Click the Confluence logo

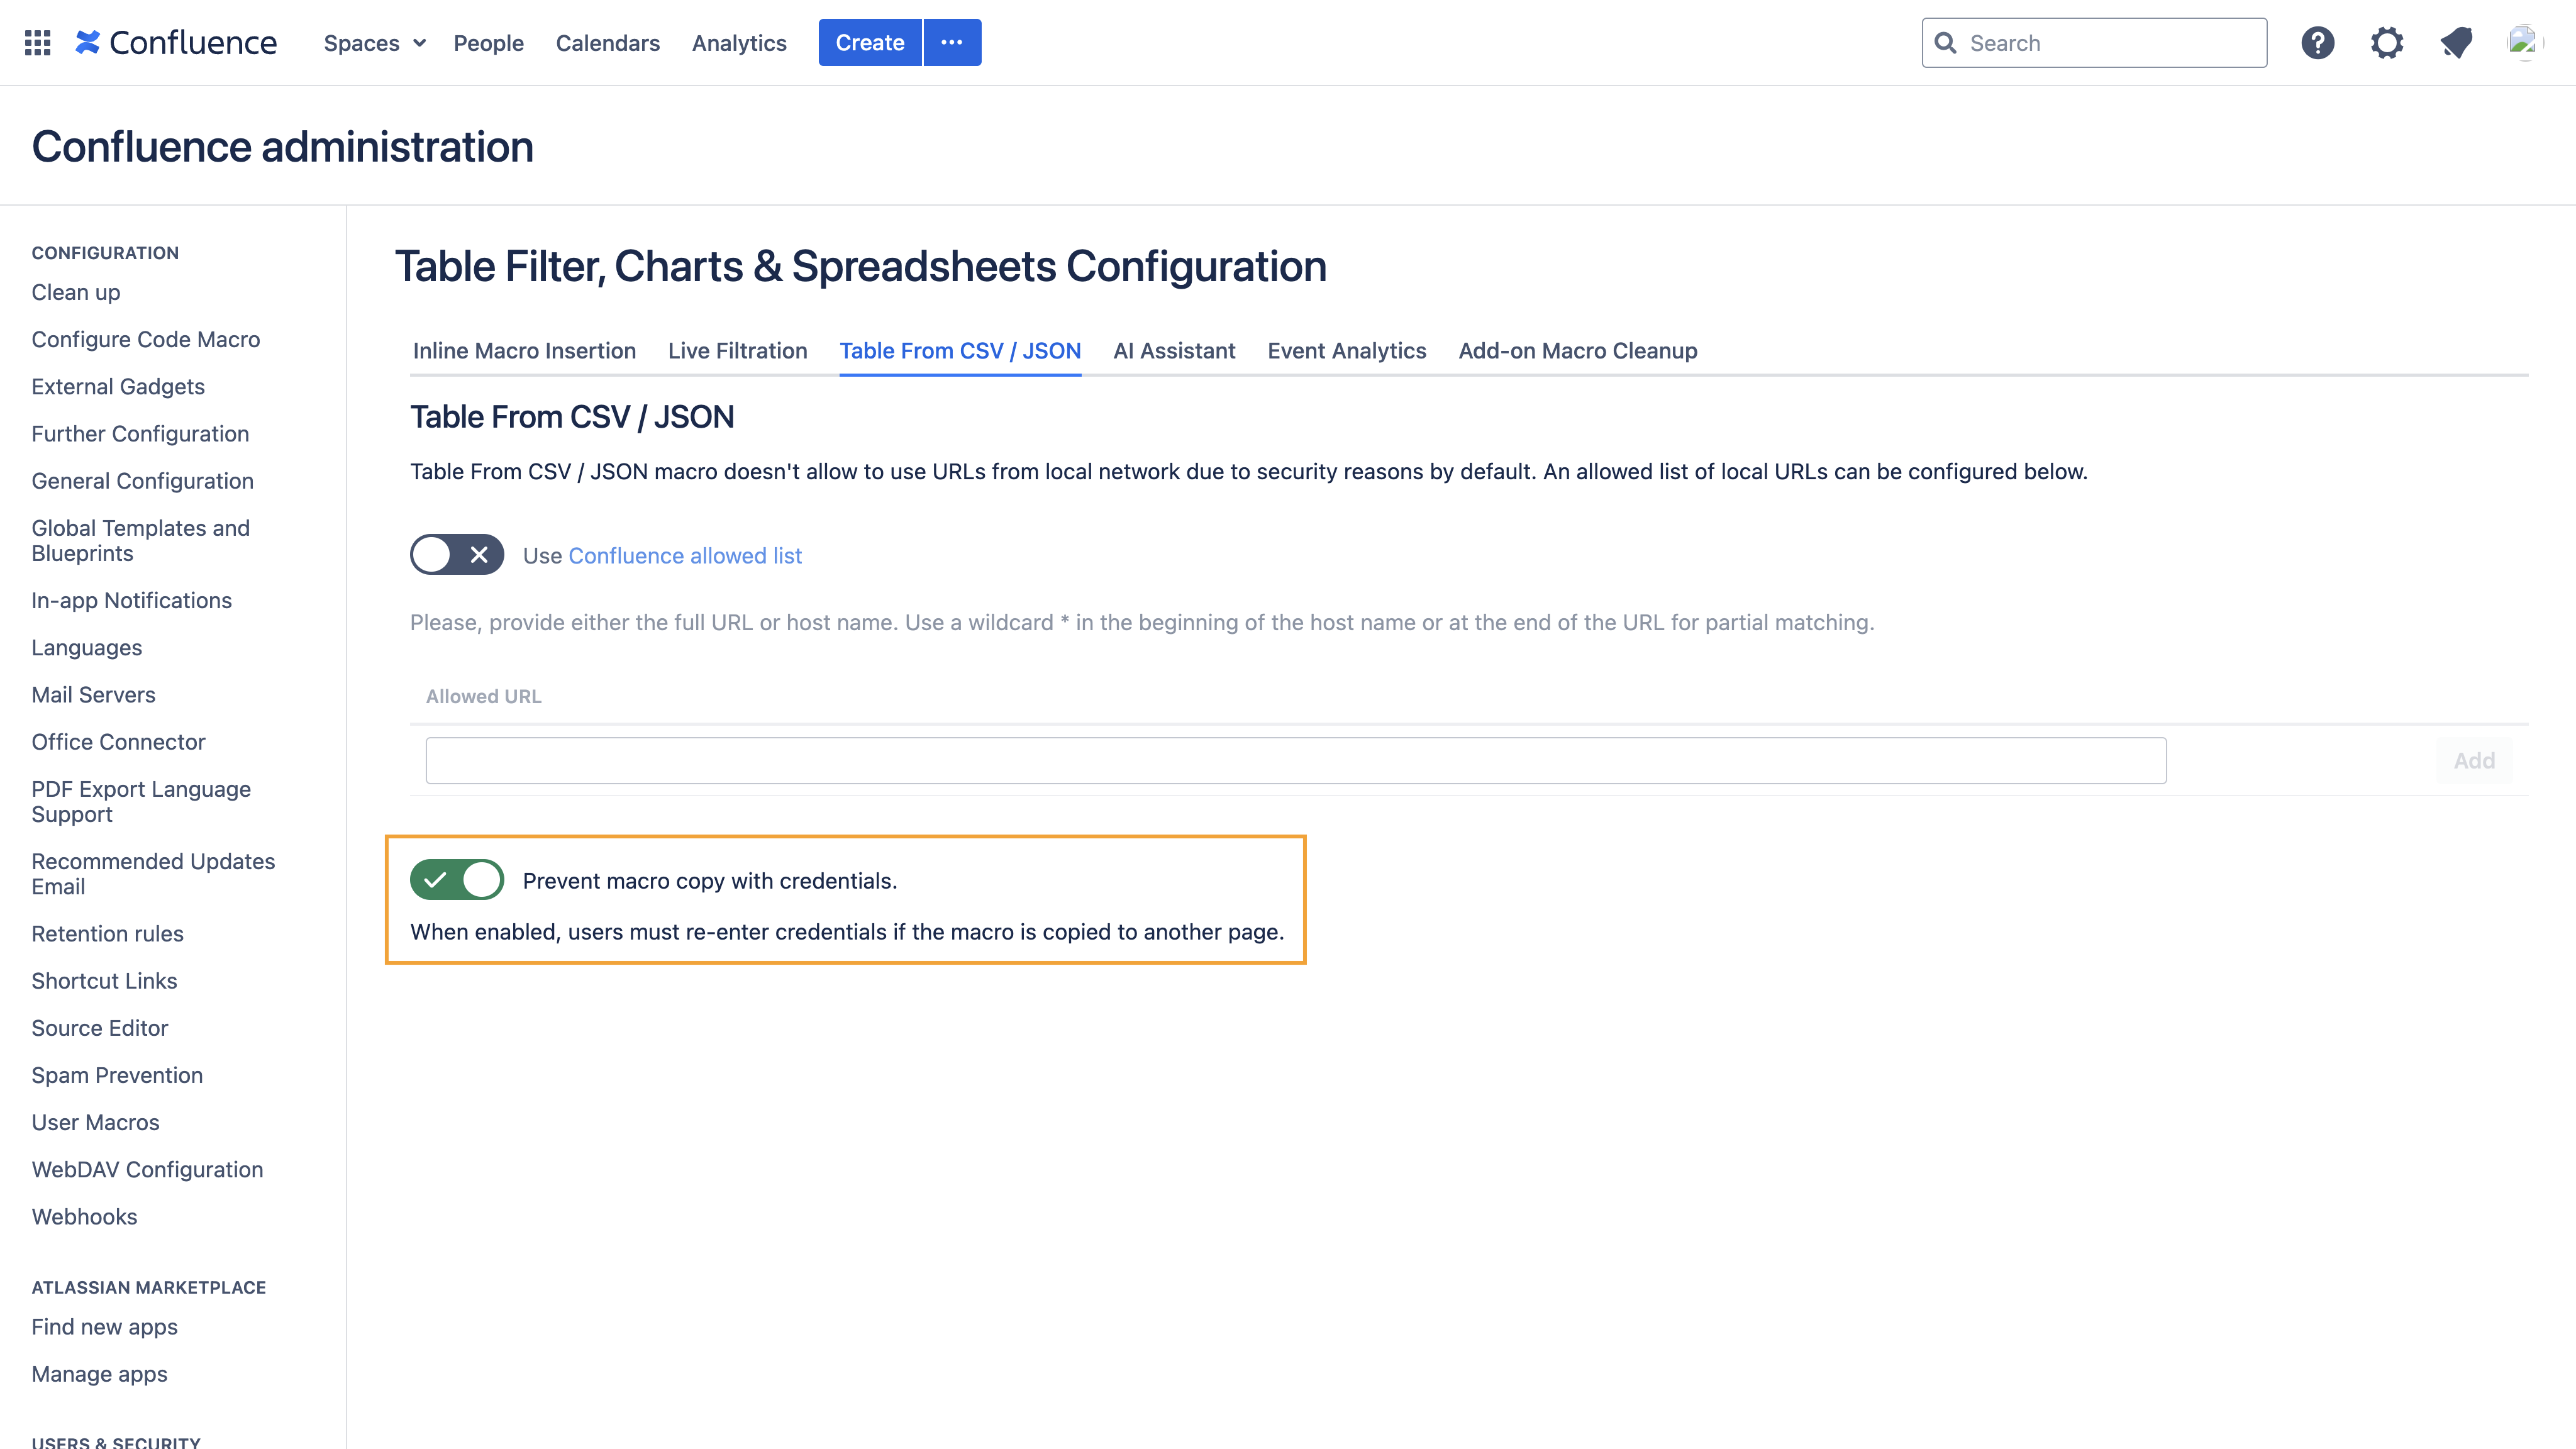[x=176, y=43]
